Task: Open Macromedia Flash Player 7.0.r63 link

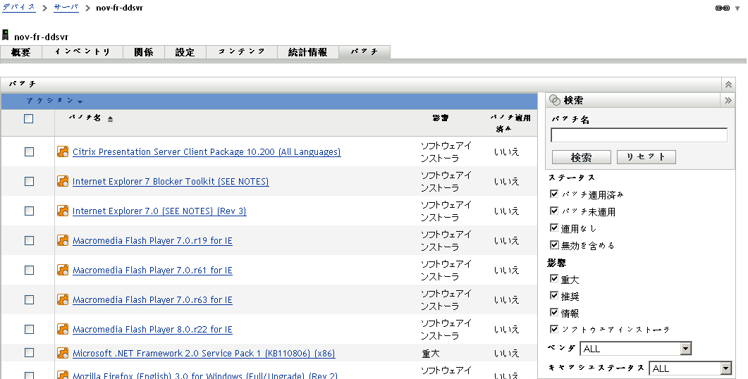Action: click(x=153, y=299)
